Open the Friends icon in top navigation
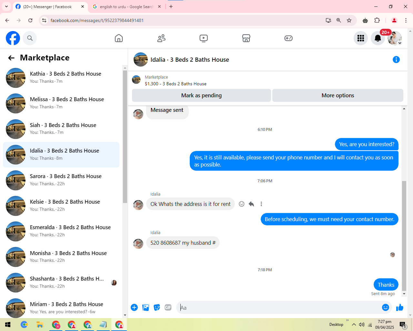 (161, 38)
